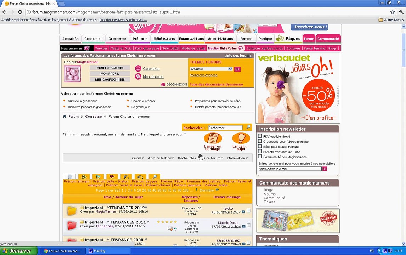Expand the Rechercher dans ce forum menu
The height and width of the screenshot is (255, 406).
201,158
